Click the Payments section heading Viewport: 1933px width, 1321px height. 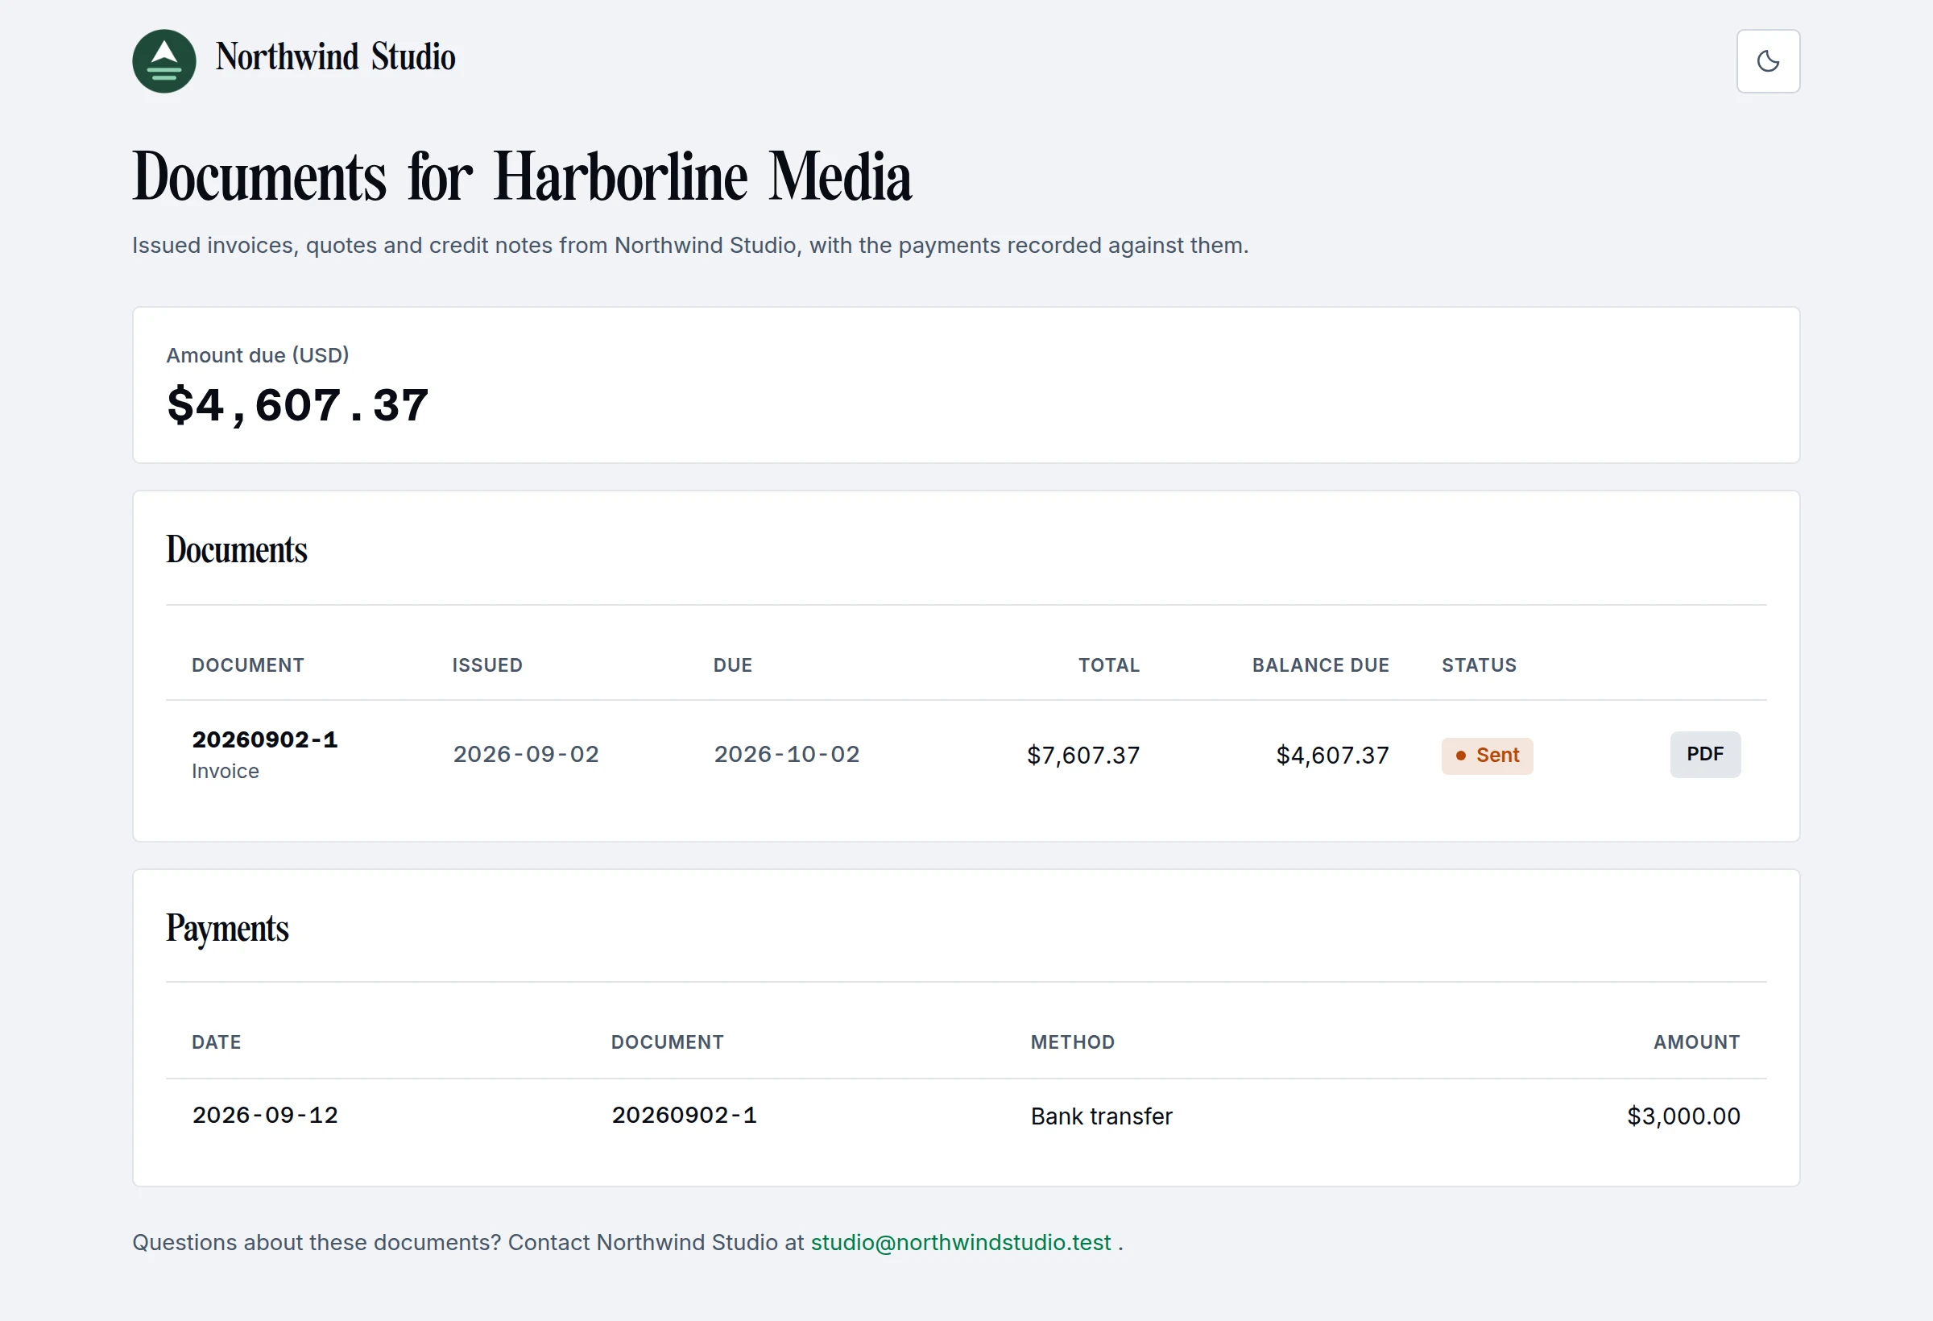[227, 929]
